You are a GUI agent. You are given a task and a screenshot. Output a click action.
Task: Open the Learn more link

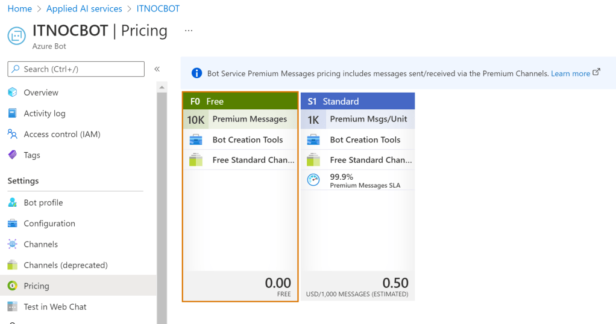pos(570,73)
